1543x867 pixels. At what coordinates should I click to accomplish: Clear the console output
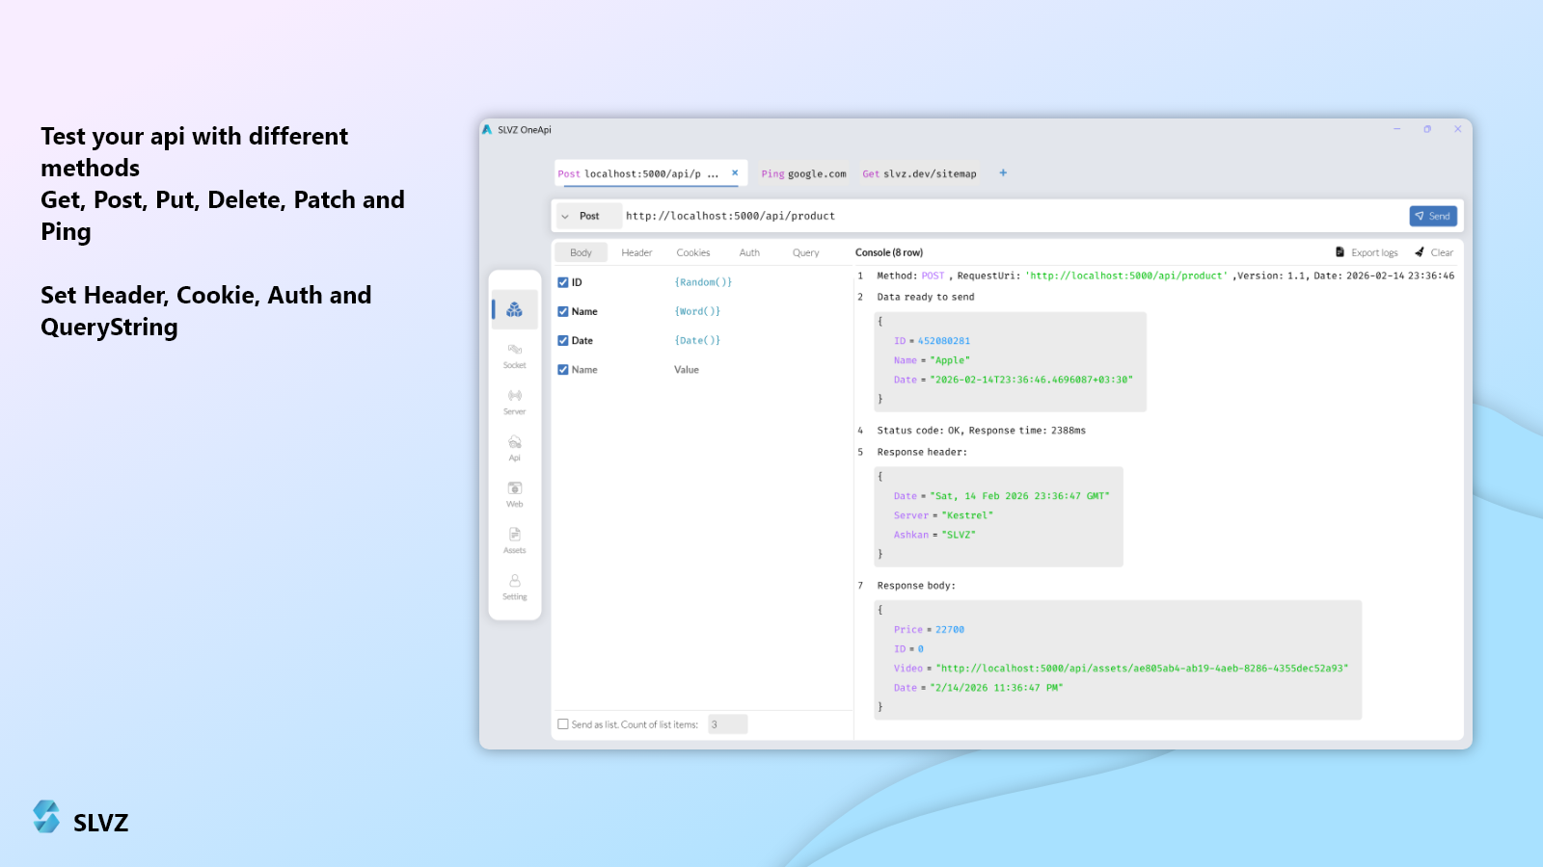(1434, 252)
